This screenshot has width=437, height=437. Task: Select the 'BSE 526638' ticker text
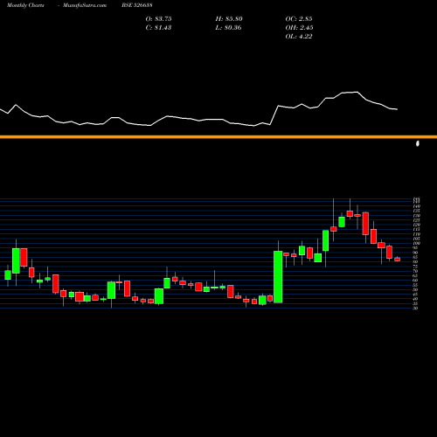pyautogui.click(x=137, y=5)
